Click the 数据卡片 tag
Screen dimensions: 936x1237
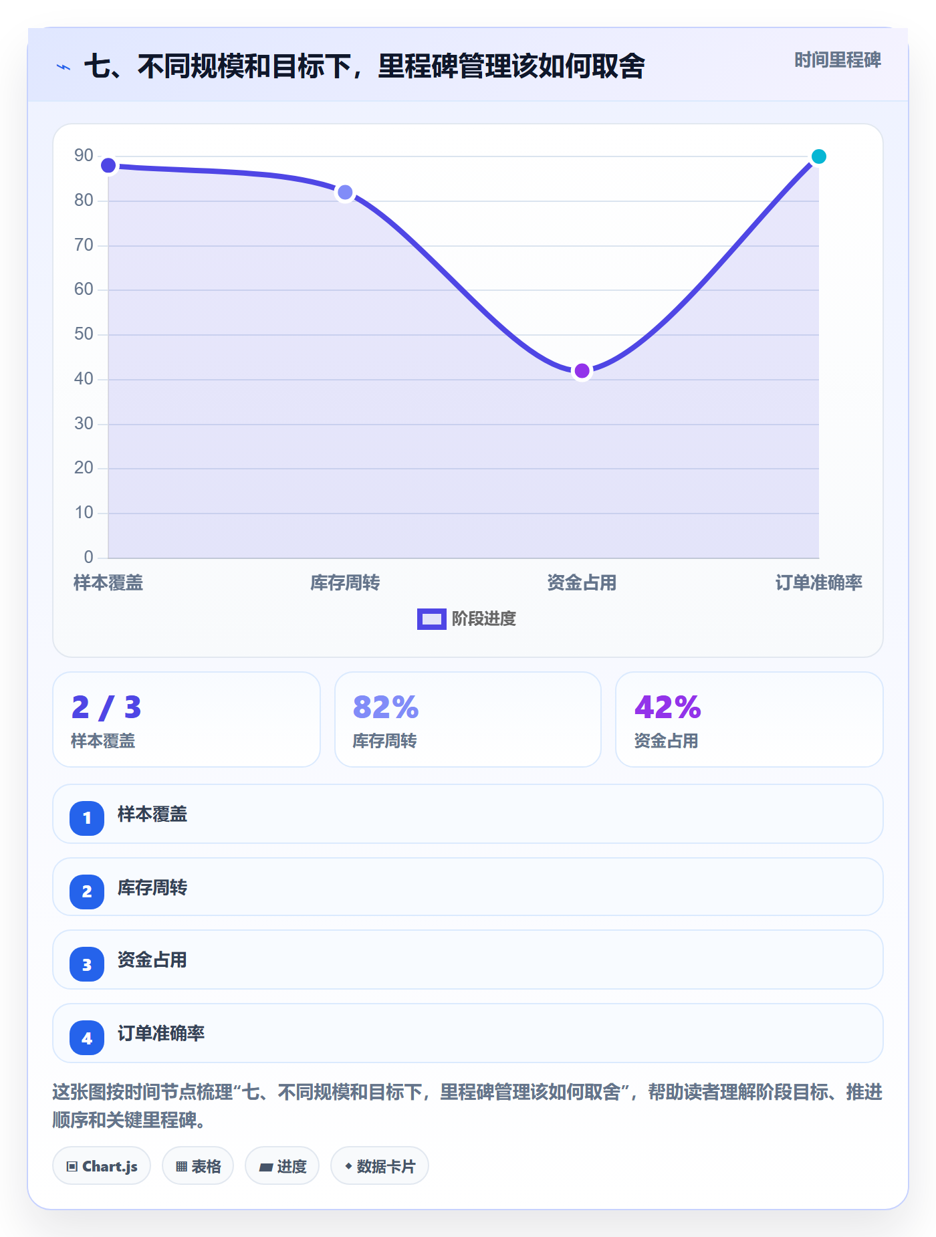(380, 1166)
